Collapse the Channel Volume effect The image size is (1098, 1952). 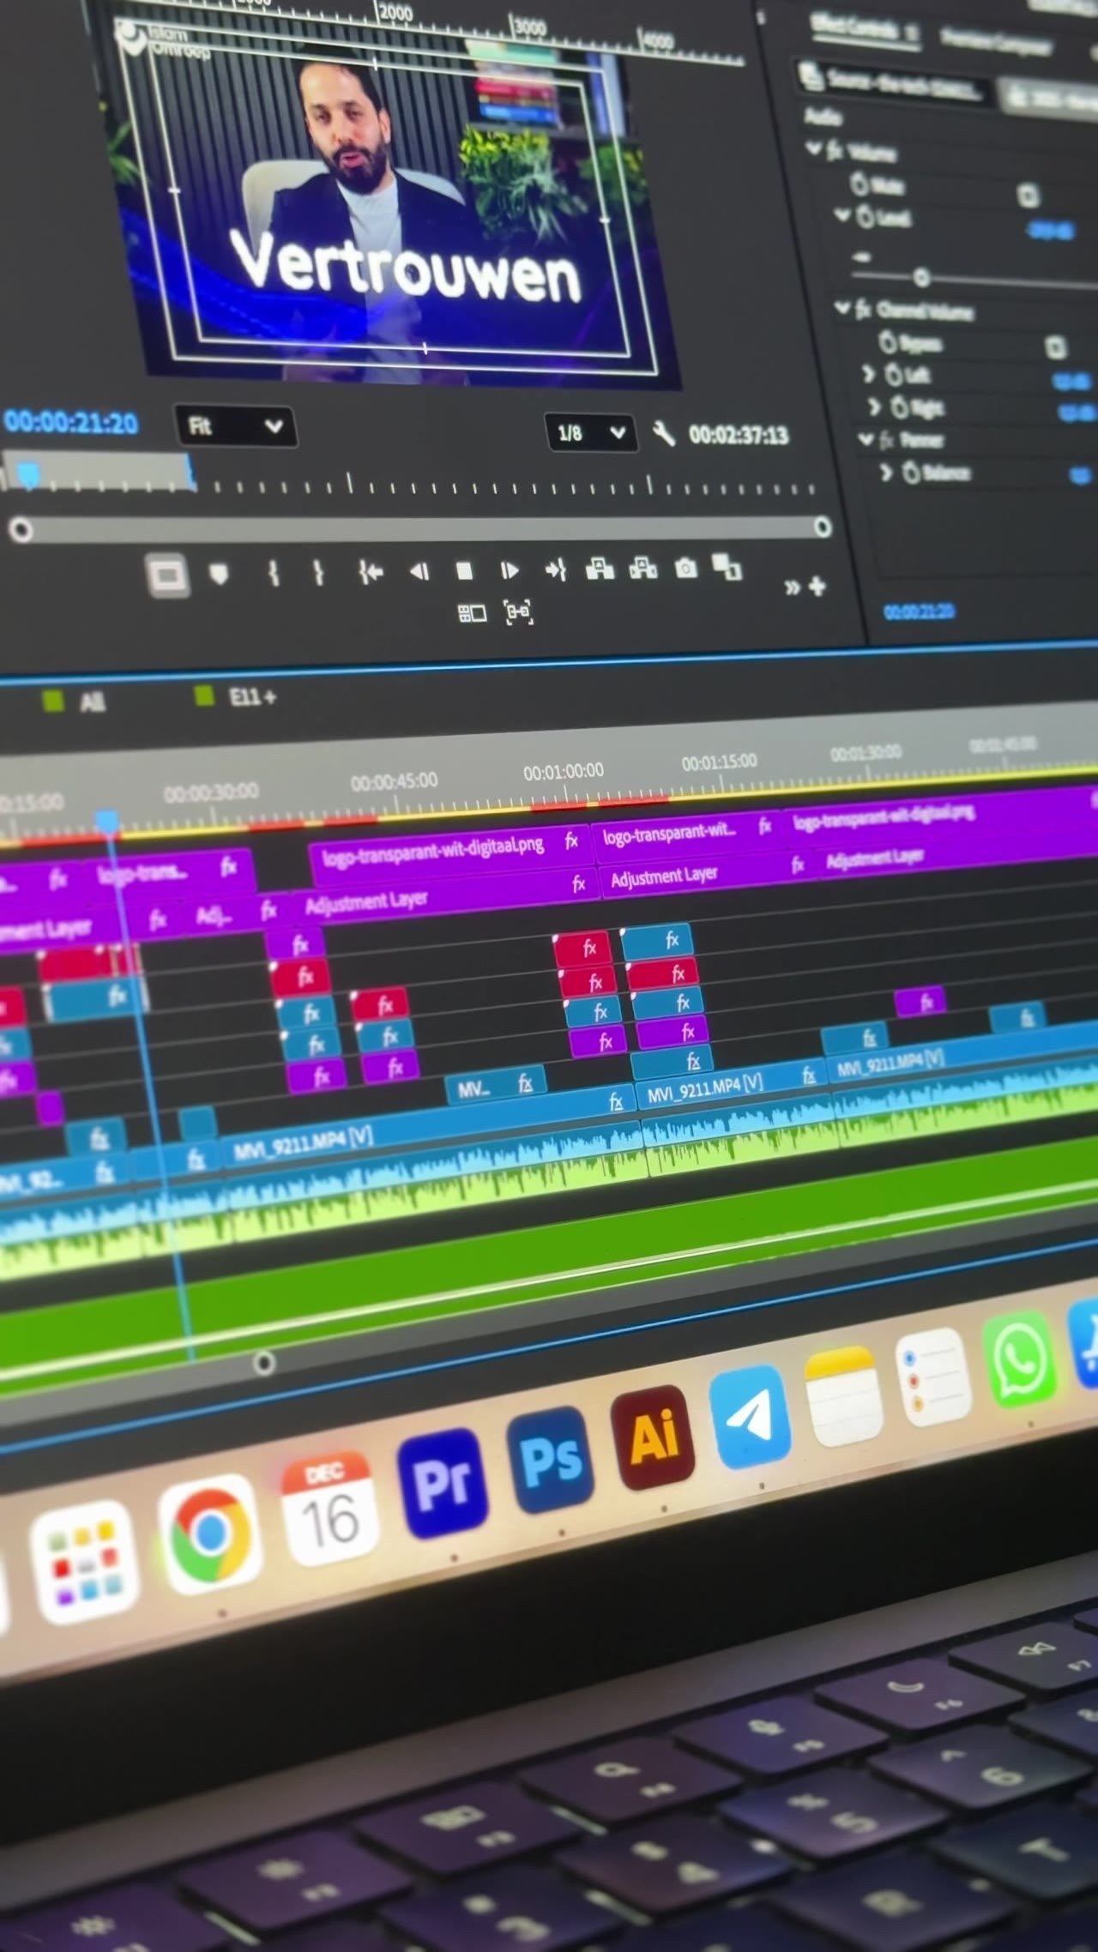click(x=842, y=307)
